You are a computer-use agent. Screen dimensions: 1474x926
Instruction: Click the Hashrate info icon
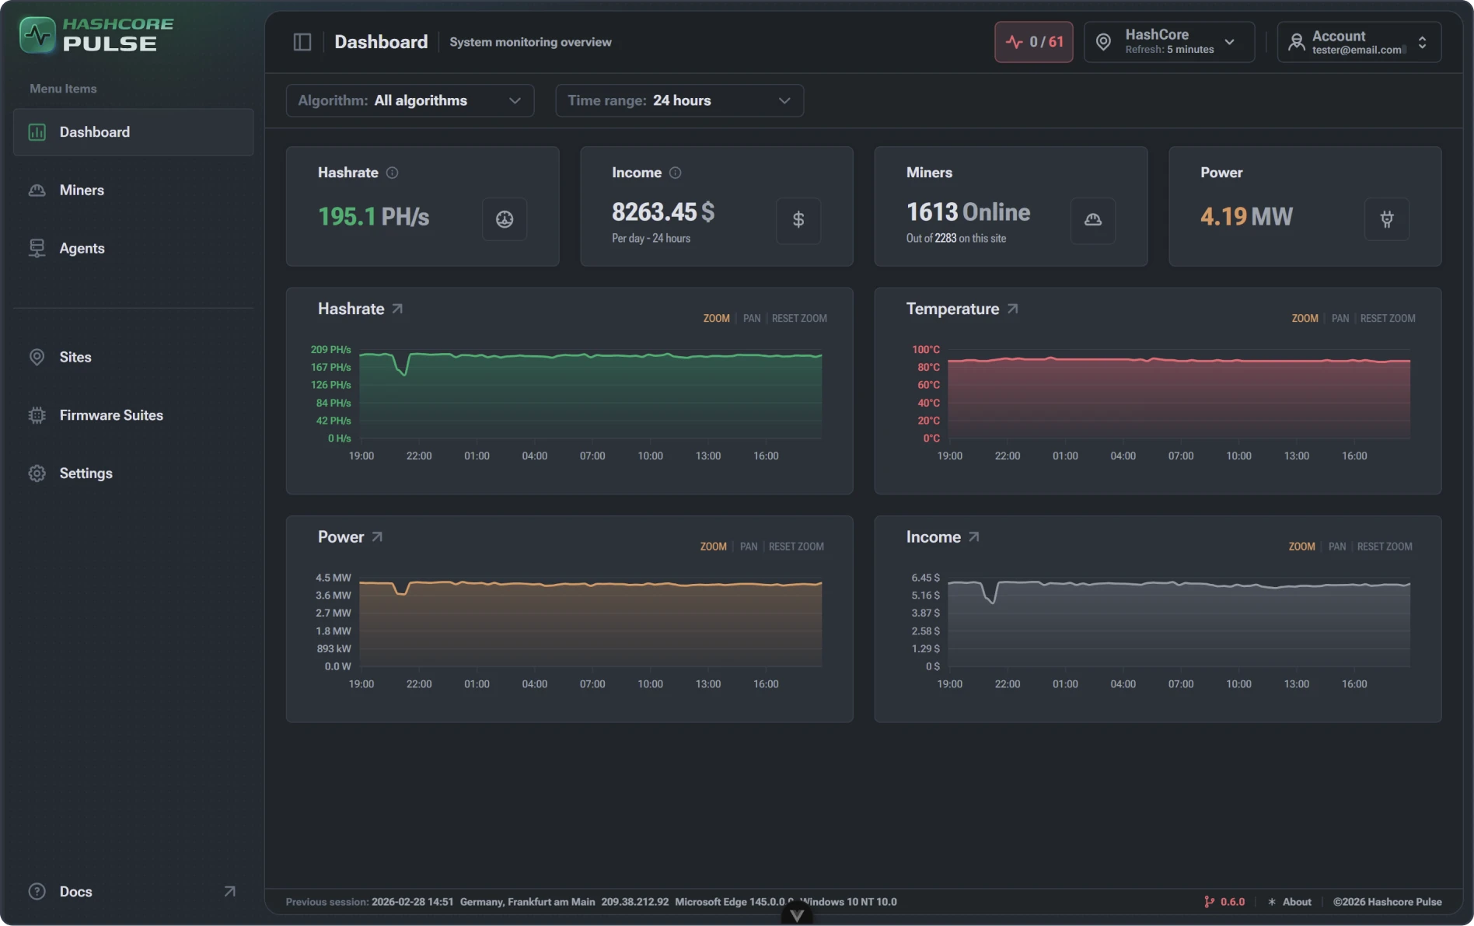coord(393,173)
